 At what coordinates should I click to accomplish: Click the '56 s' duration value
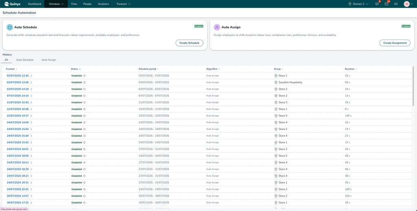tap(347, 82)
